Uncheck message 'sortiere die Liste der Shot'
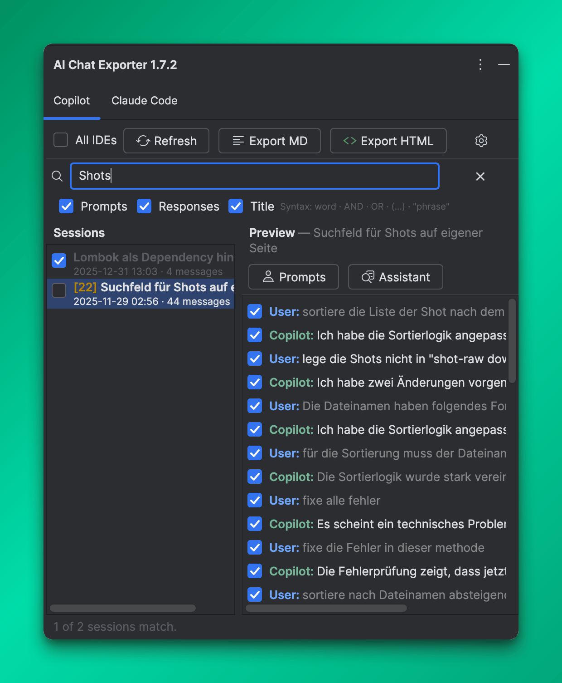This screenshot has width=562, height=683. pyautogui.click(x=255, y=312)
